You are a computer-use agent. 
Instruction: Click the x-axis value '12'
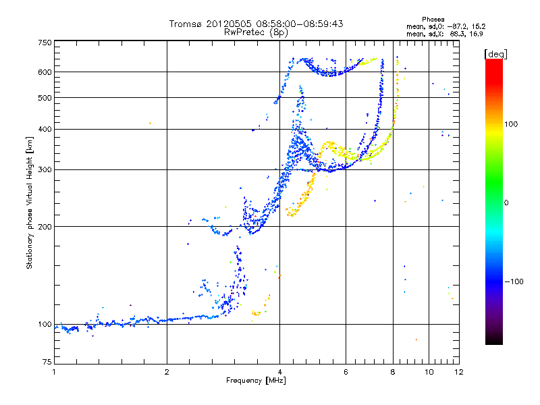point(459,373)
